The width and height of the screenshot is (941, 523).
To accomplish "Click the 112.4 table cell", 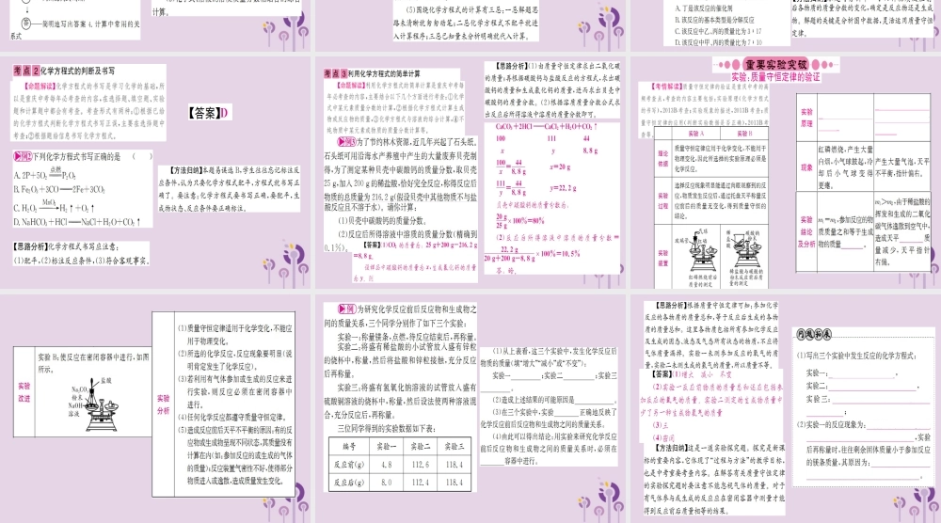I will [421, 483].
